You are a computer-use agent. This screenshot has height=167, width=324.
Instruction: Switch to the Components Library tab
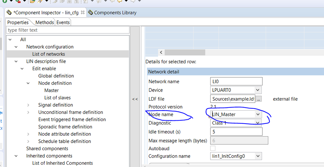(x=115, y=13)
